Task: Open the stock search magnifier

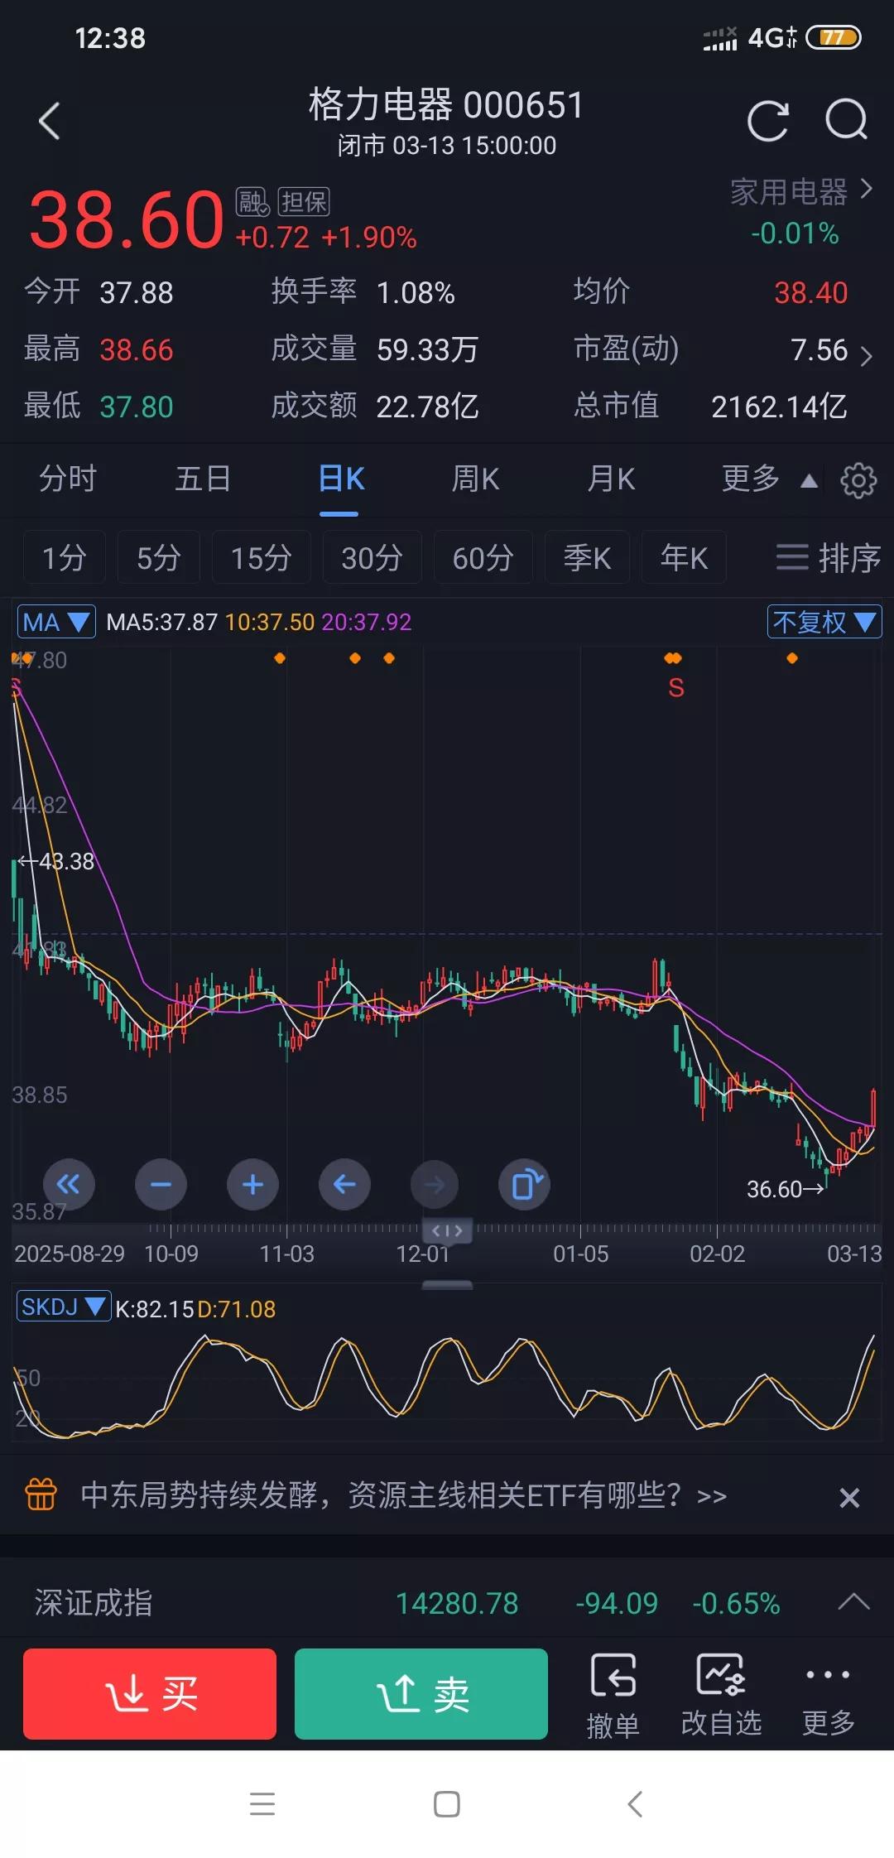Action: pyautogui.click(x=847, y=121)
